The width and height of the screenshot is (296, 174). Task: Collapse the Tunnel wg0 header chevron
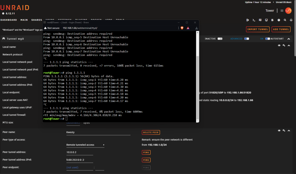[289, 39]
